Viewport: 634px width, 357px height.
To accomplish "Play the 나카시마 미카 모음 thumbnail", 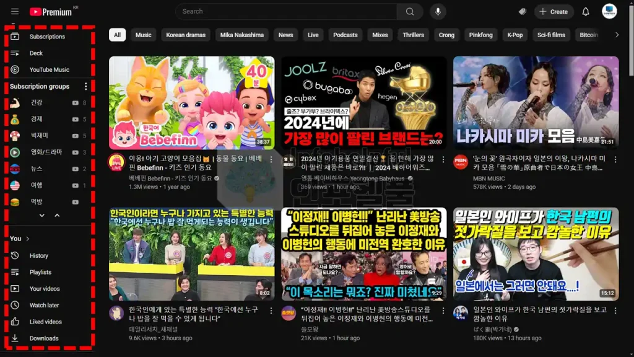I will click(x=536, y=103).
